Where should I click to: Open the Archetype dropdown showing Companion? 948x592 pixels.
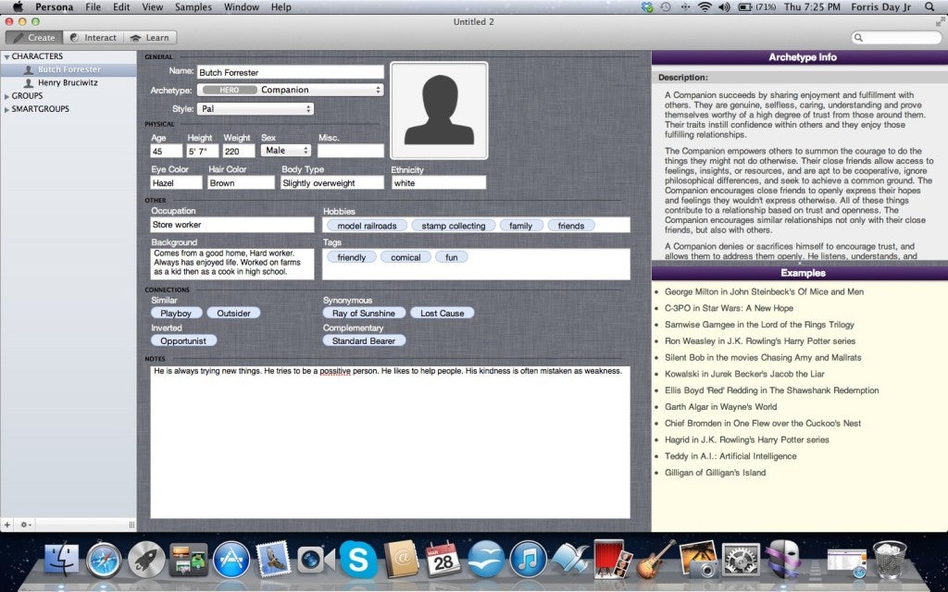point(290,90)
